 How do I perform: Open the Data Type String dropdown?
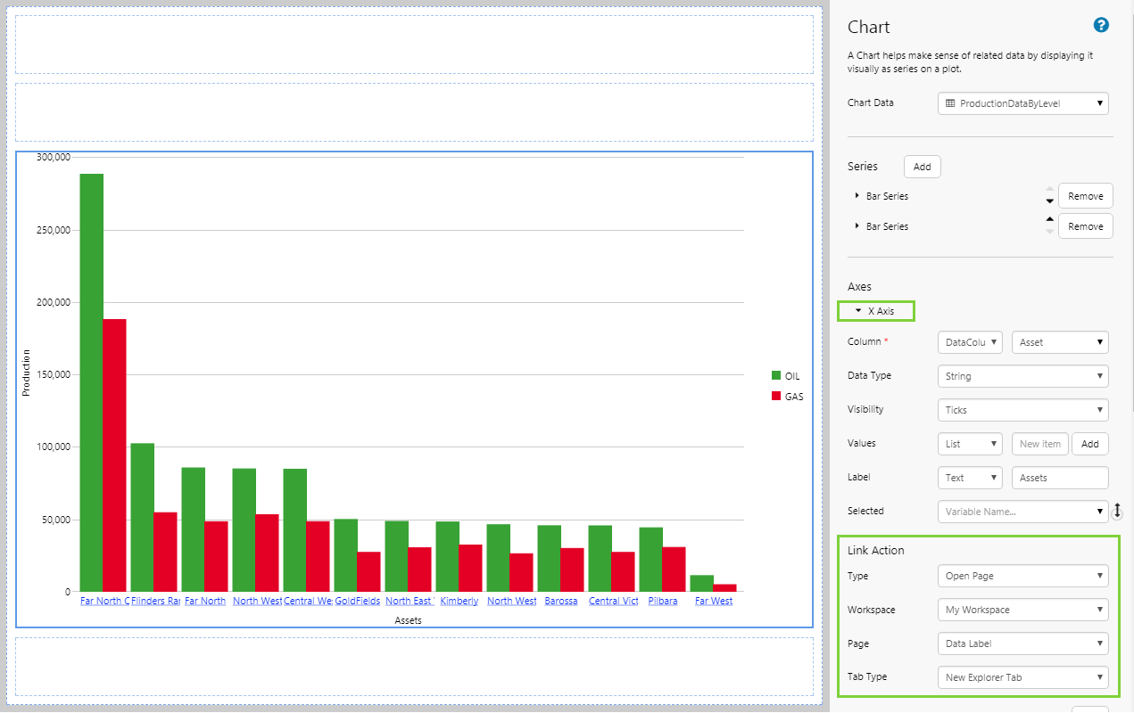1022,376
